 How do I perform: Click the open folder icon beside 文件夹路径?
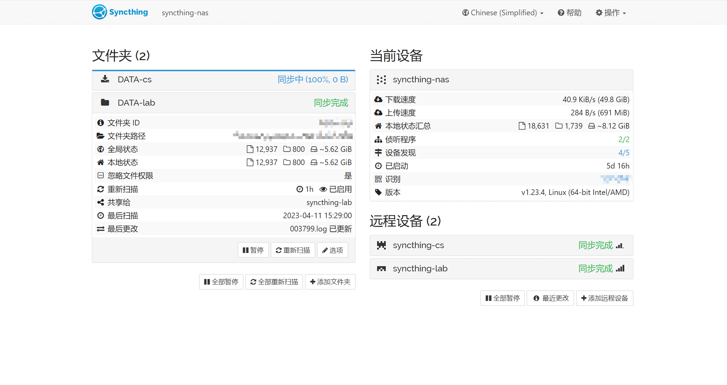tap(101, 136)
